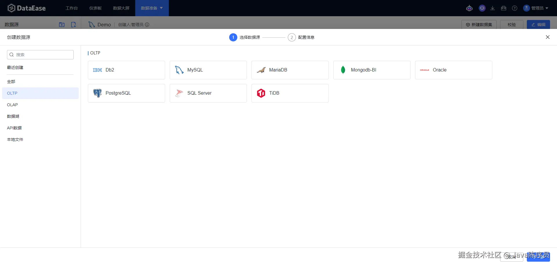Image resolution: width=557 pixels, height=266 pixels.
Task: Open the 数据湖 category
Action: point(40,116)
